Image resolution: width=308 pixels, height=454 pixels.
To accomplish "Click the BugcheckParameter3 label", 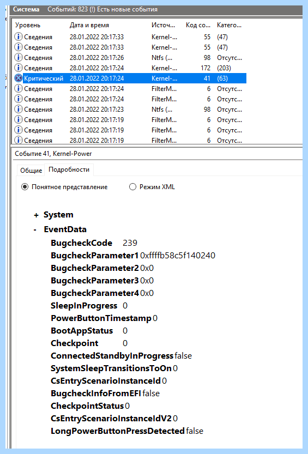I will click(95, 280).
